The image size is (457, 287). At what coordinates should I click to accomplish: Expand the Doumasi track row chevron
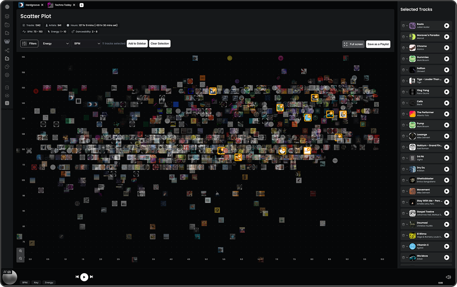[x=407, y=224]
